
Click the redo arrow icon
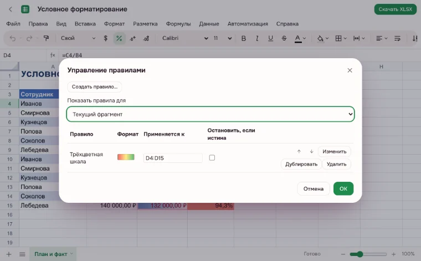click(29, 38)
